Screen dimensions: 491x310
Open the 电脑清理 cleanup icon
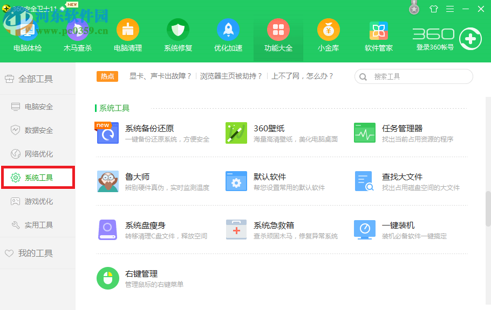(128, 30)
